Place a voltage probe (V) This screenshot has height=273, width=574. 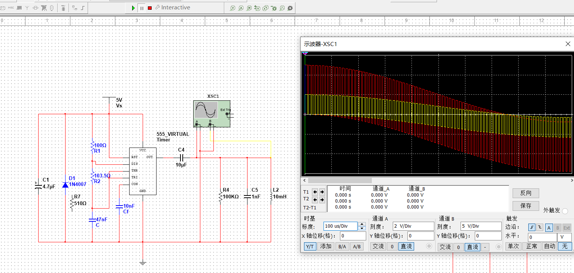(233, 8)
